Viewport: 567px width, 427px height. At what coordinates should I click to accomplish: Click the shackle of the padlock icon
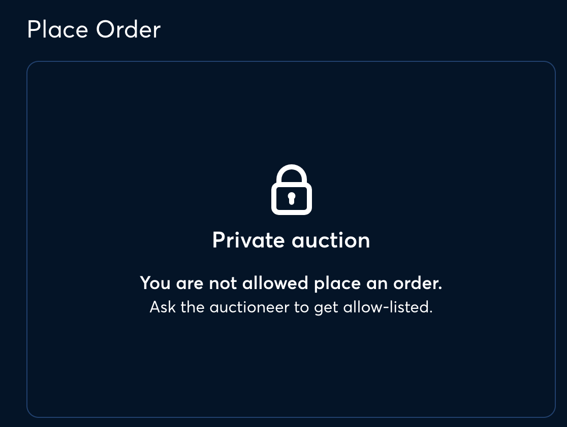292,173
